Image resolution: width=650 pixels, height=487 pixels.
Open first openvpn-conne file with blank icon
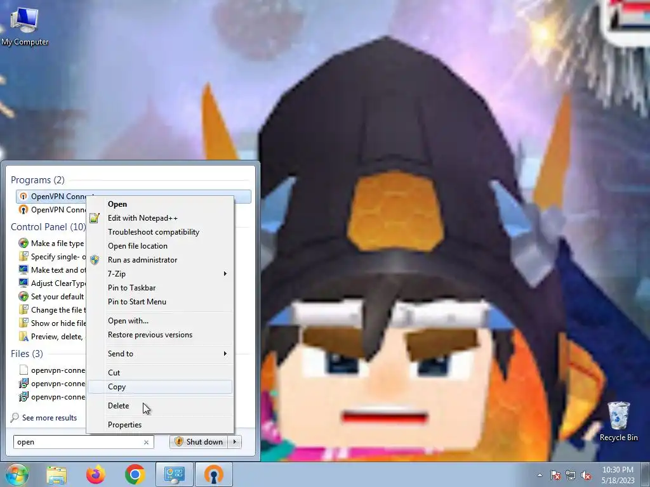coord(52,370)
